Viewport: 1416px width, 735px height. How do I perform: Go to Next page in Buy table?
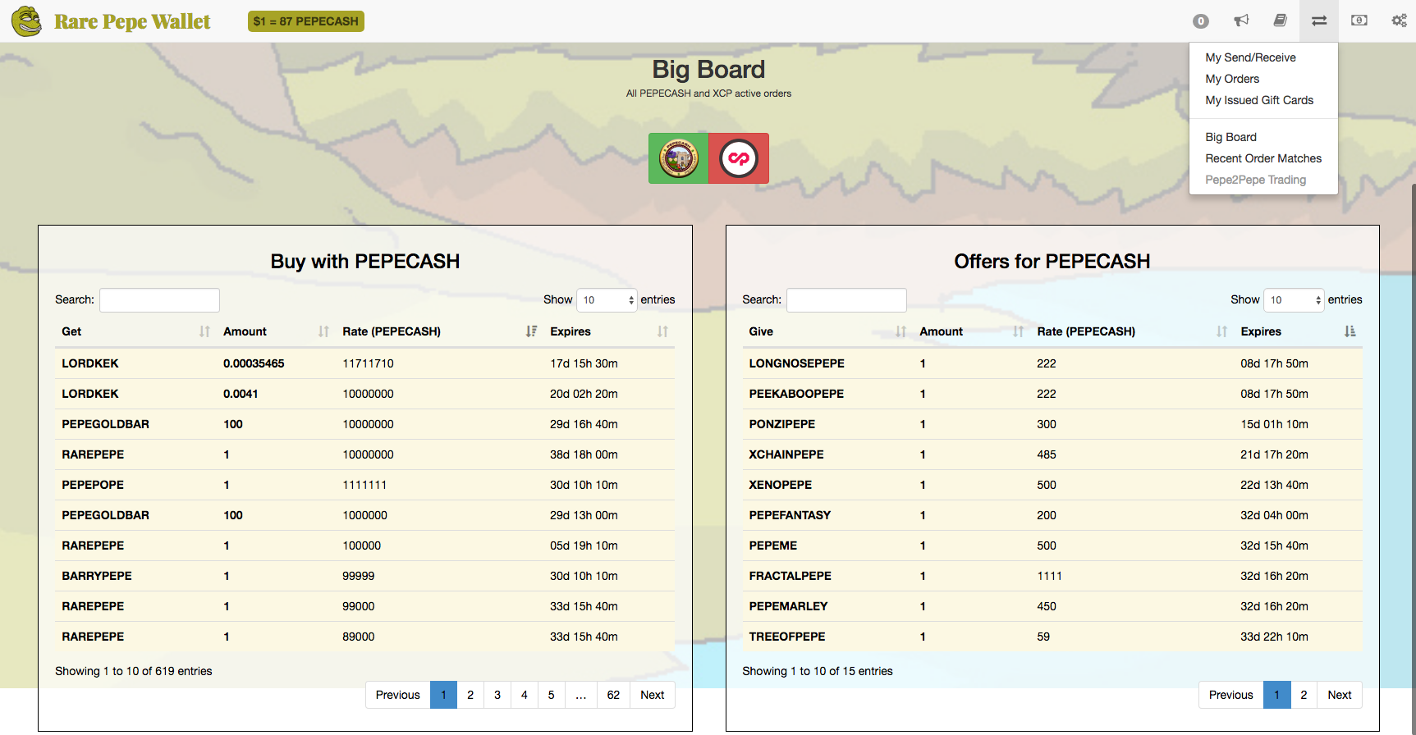click(653, 695)
